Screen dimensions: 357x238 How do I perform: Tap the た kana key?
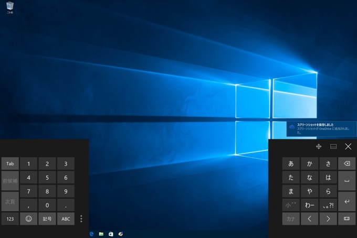tap(291, 178)
